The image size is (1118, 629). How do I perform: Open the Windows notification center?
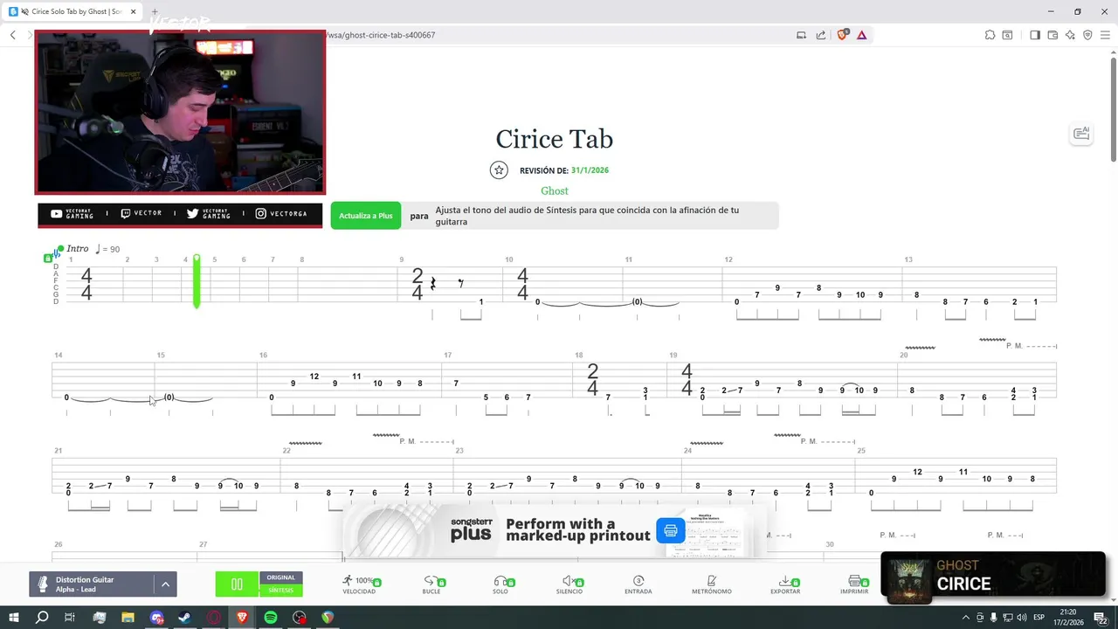pyautogui.click(x=1101, y=618)
